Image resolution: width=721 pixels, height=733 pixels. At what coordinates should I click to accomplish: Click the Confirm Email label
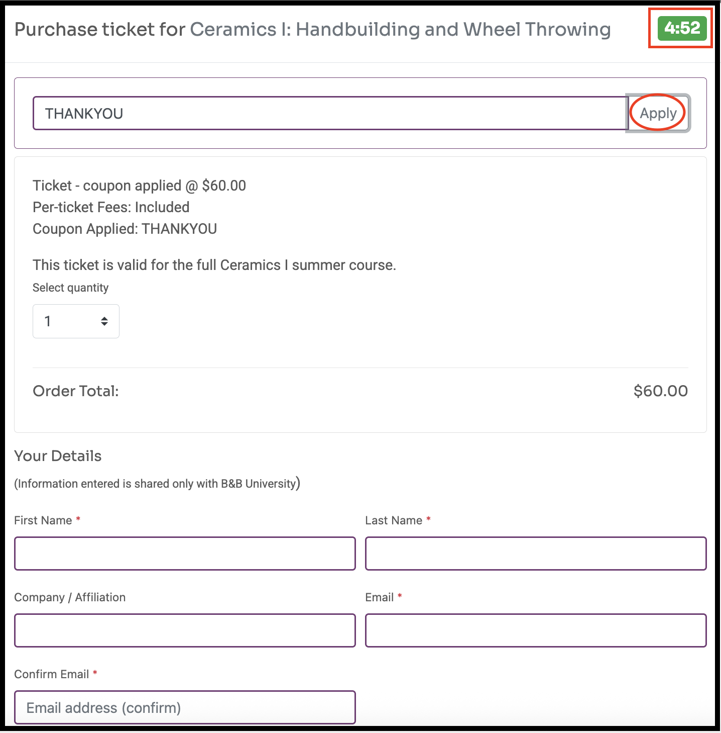tap(51, 674)
